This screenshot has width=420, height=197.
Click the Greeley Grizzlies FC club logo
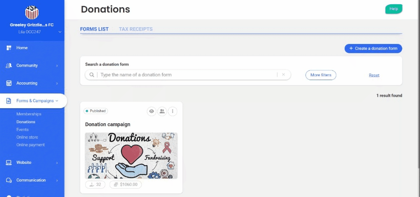pyautogui.click(x=32, y=12)
